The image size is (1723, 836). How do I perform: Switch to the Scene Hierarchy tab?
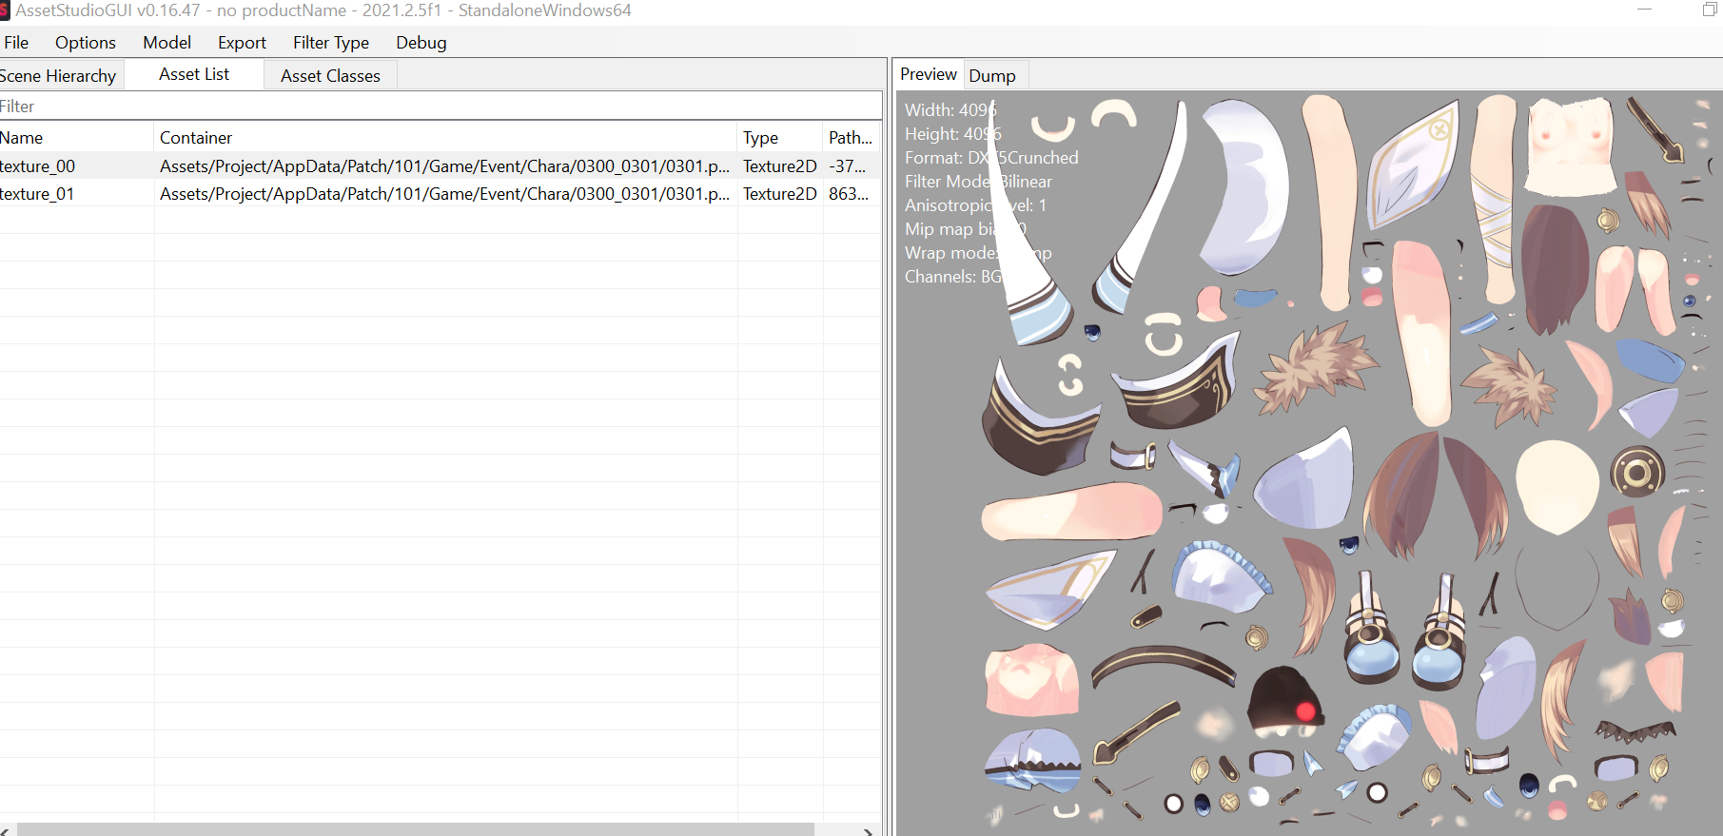(58, 76)
